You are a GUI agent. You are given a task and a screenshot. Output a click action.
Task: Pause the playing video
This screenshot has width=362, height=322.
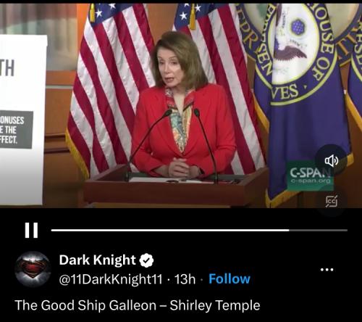pyautogui.click(x=31, y=230)
